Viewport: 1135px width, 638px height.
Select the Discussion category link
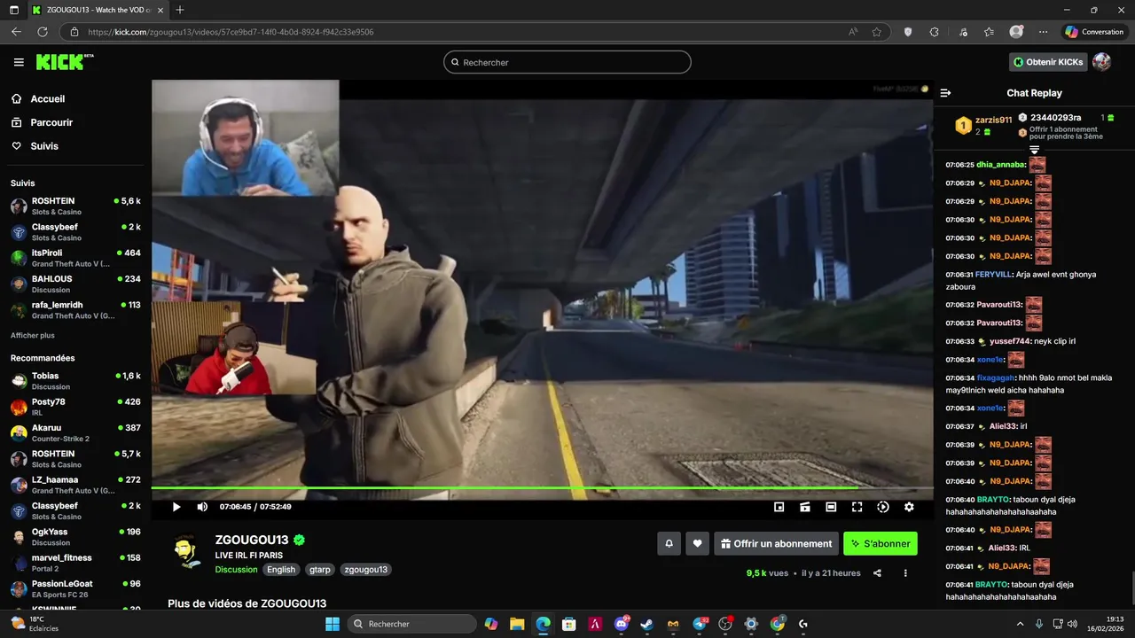point(236,570)
